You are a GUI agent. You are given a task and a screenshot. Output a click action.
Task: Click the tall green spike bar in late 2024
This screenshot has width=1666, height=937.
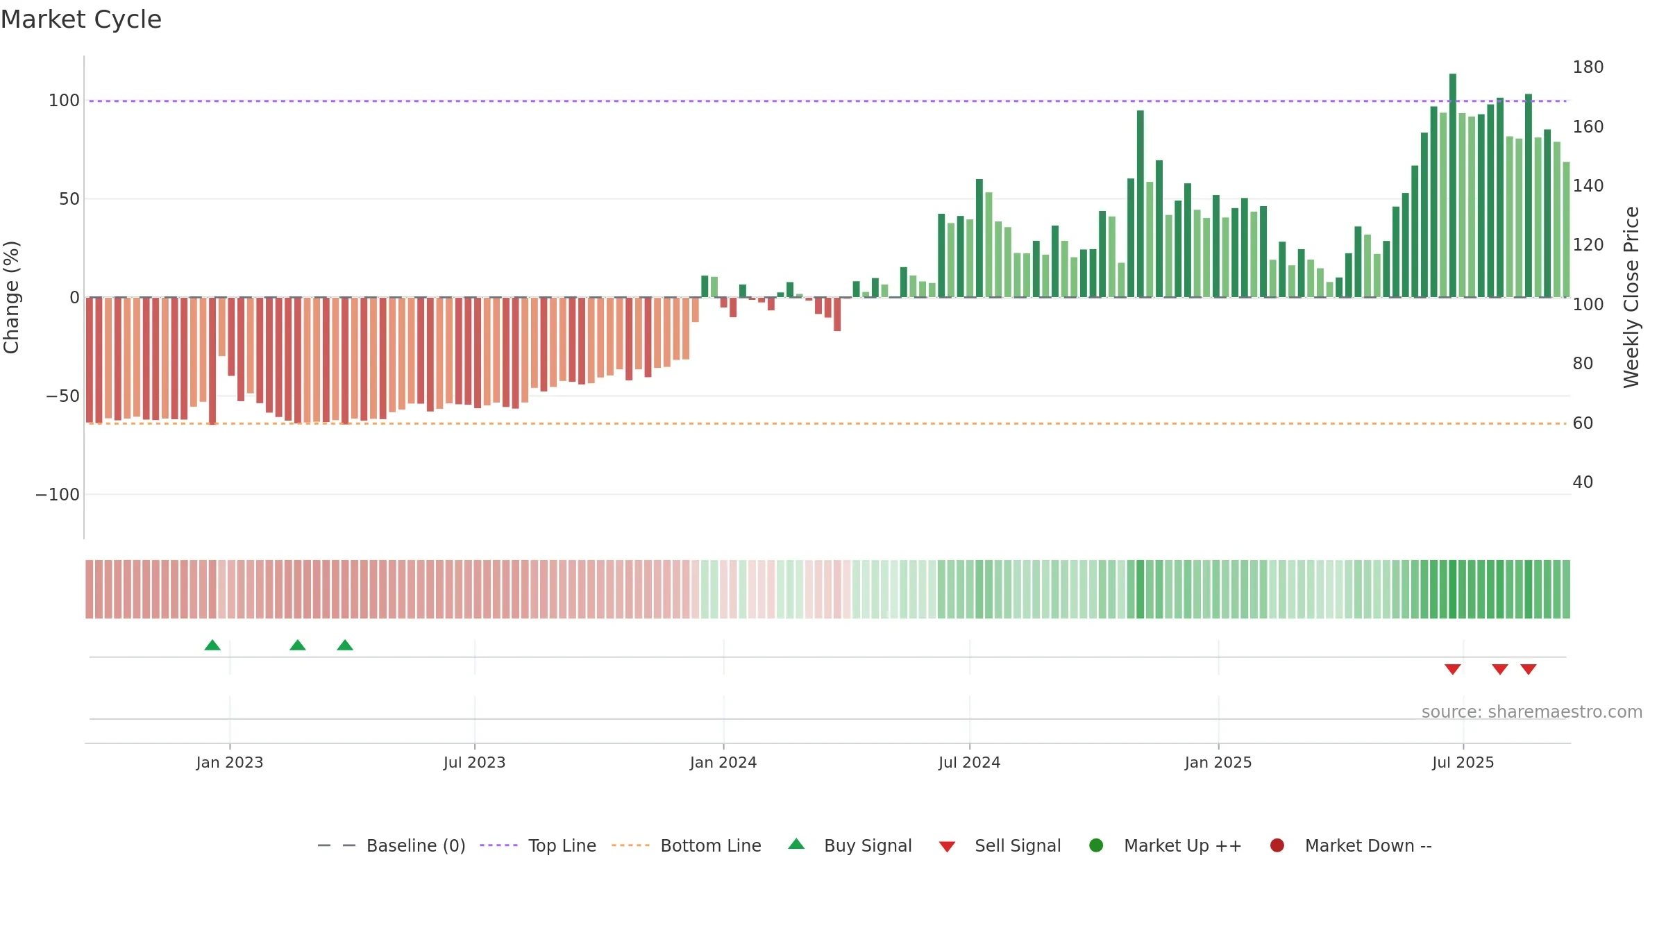pyautogui.click(x=1141, y=204)
